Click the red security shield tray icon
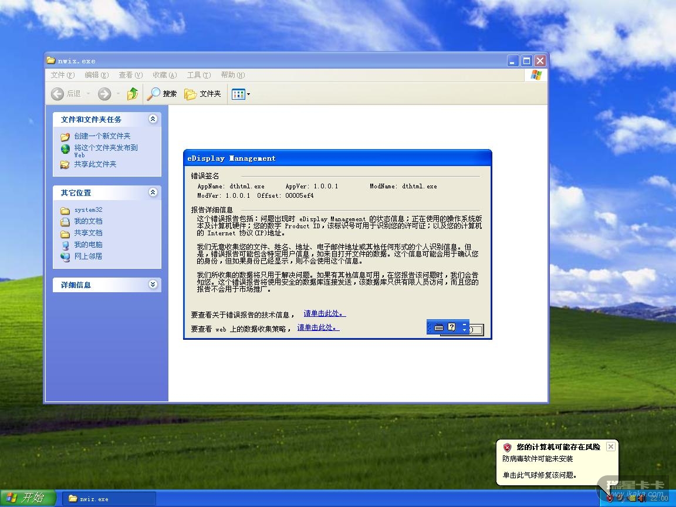Viewport: 676px width, 507px height. tap(610, 498)
